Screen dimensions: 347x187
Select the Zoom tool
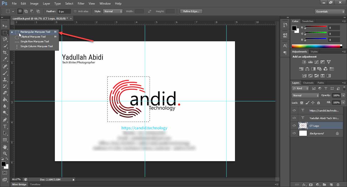coord(5,153)
